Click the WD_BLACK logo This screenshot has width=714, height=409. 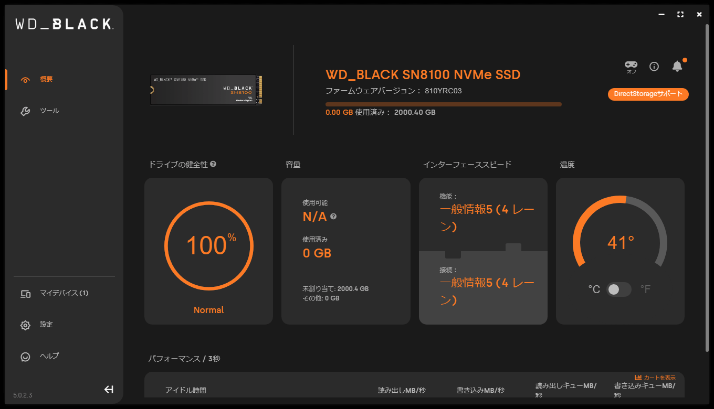click(64, 24)
